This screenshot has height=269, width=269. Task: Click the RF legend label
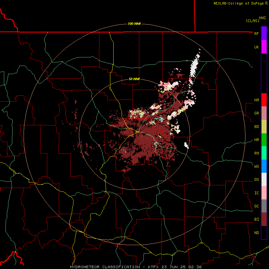[256, 33]
